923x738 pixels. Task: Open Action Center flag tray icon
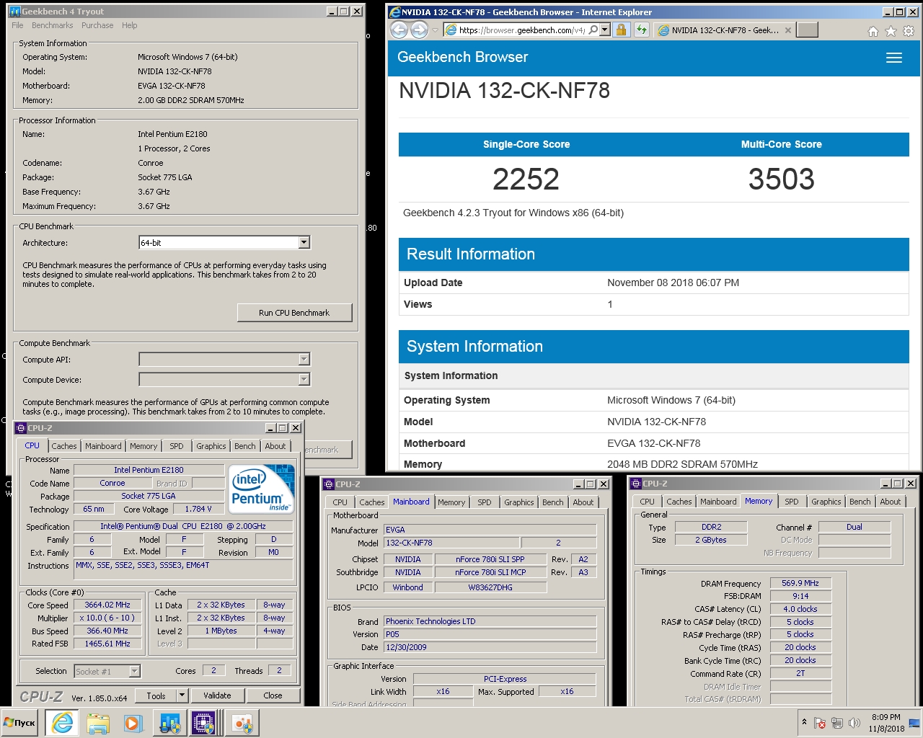pyautogui.click(x=820, y=723)
